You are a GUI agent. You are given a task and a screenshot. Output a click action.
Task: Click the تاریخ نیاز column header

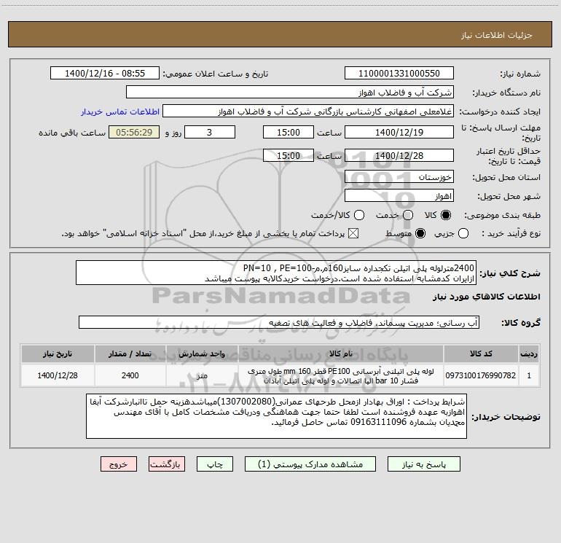[58, 354]
